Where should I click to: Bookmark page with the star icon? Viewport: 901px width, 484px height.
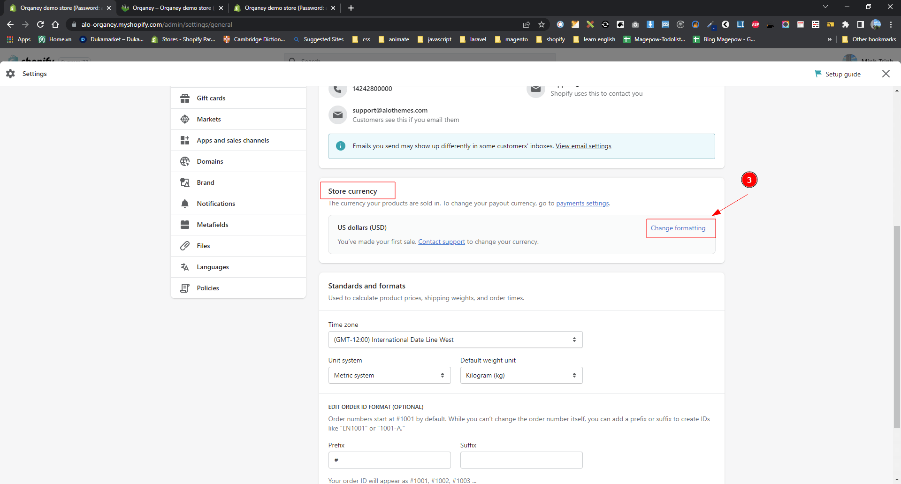pyautogui.click(x=542, y=24)
